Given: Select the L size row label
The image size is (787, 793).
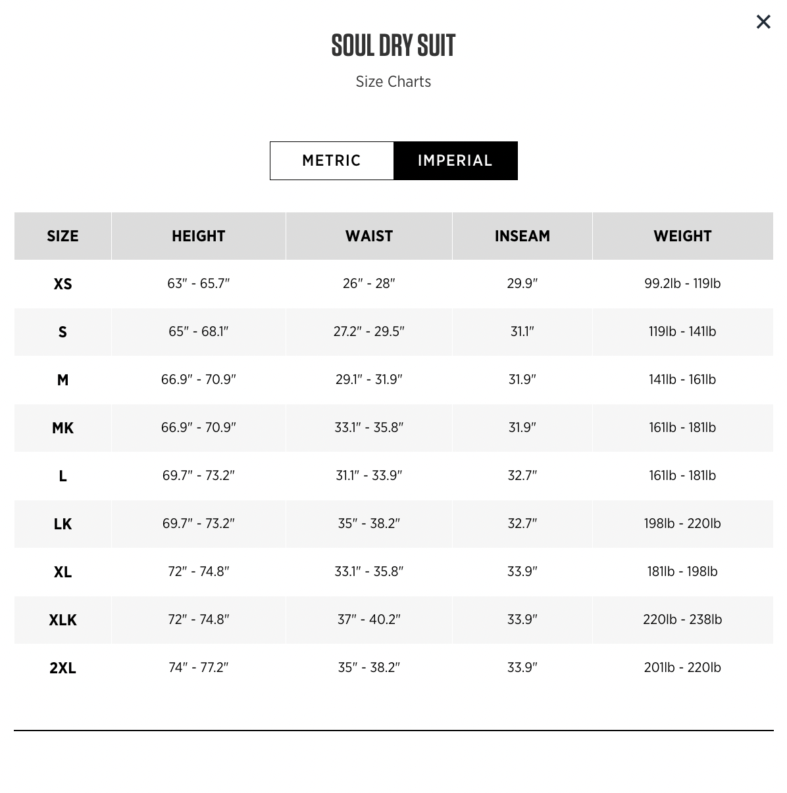Looking at the screenshot, I should pyautogui.click(x=63, y=476).
